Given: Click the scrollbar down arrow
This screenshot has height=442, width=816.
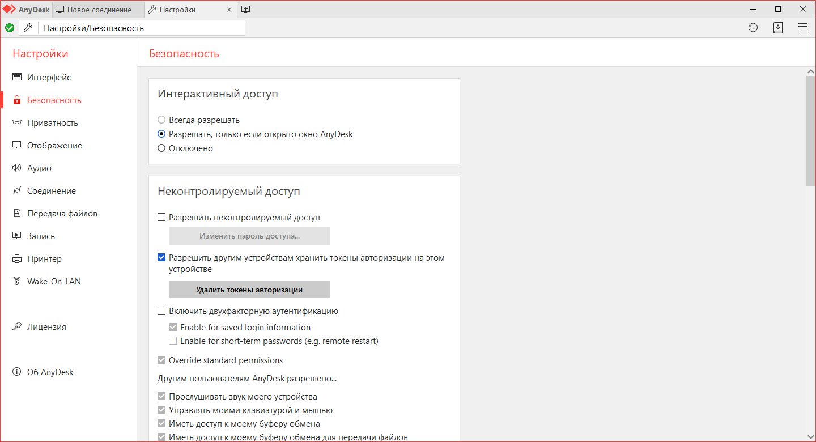Looking at the screenshot, I should coord(811,436).
